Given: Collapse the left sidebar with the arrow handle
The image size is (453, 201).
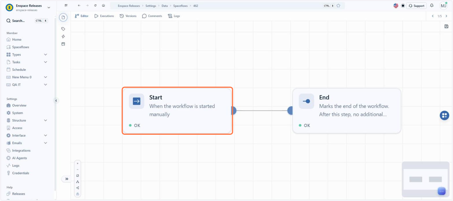Looking at the screenshot, I should pyautogui.click(x=56, y=100).
